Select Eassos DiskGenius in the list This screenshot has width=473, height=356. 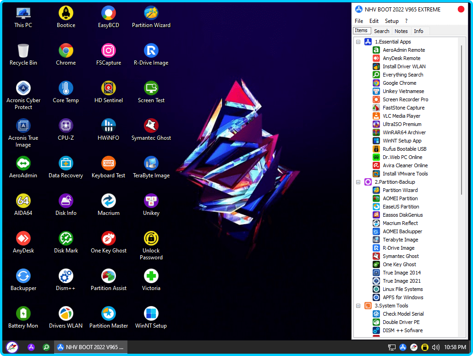402,215
